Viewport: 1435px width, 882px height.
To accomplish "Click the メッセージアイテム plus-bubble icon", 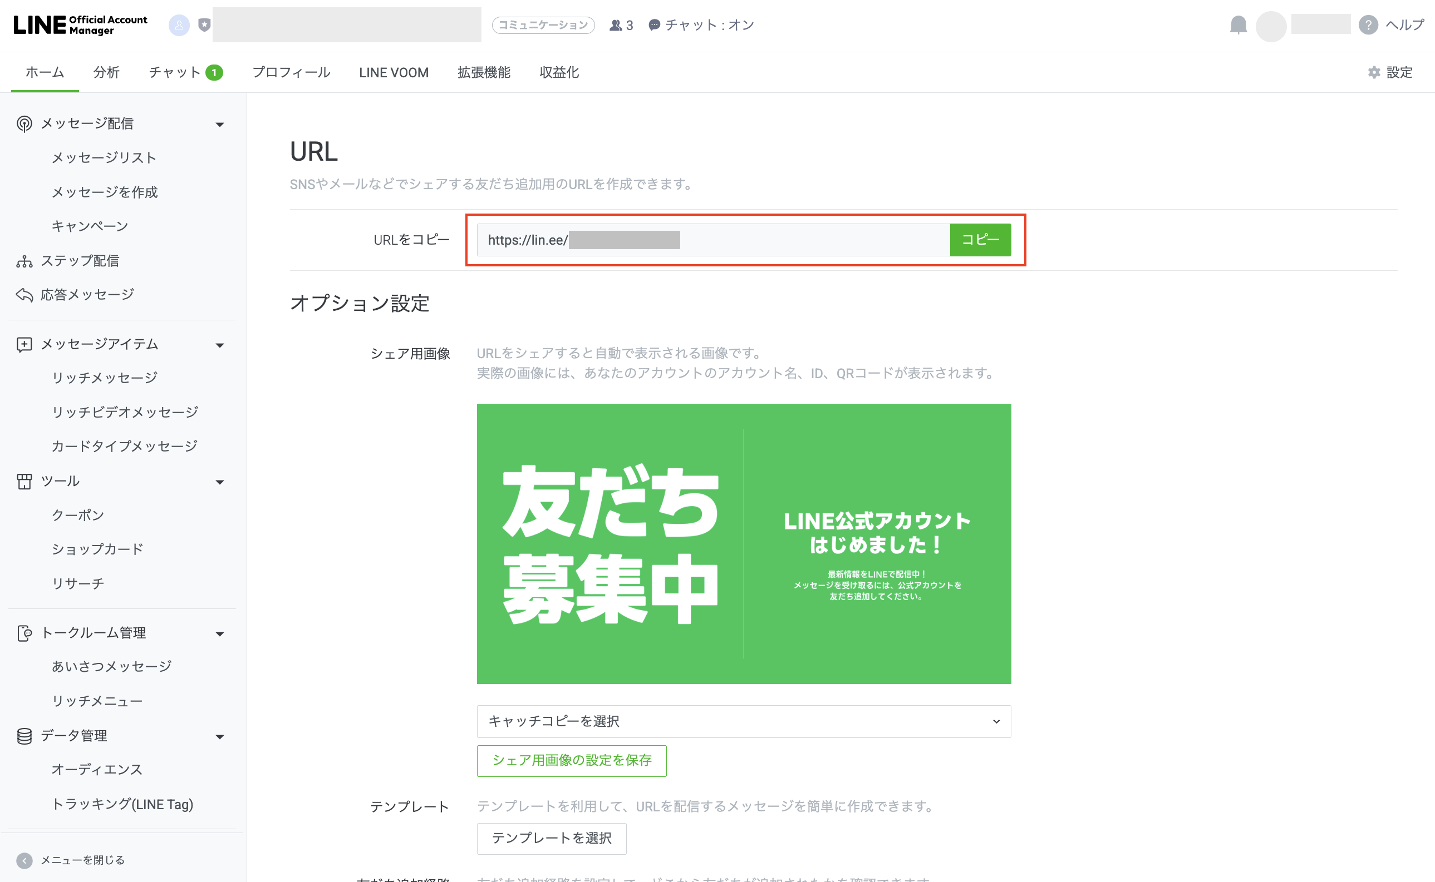I will (x=24, y=344).
